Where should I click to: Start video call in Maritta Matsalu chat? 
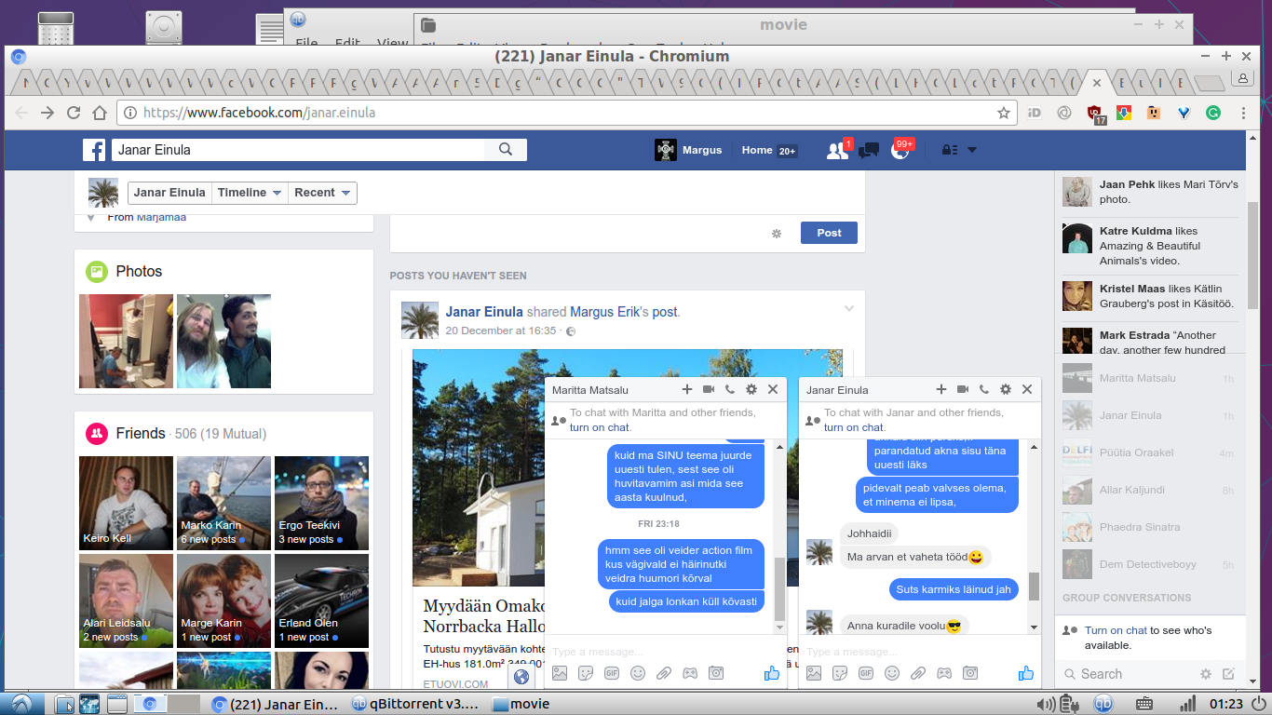(709, 389)
